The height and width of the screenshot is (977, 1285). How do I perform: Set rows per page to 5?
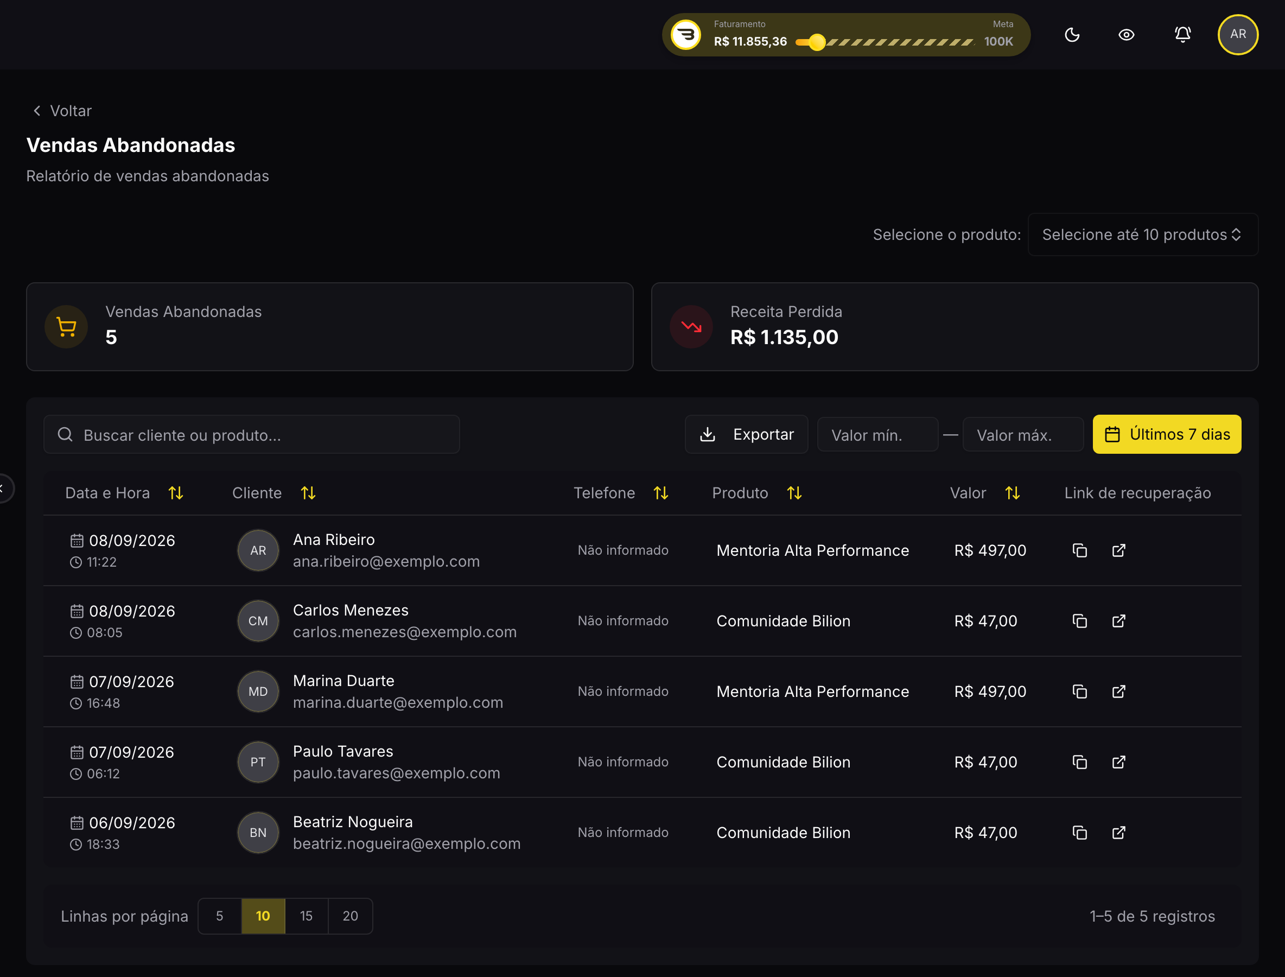220,916
